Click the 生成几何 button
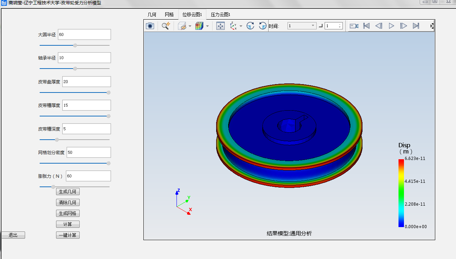Viewport: 456px width, 259px height. point(68,192)
